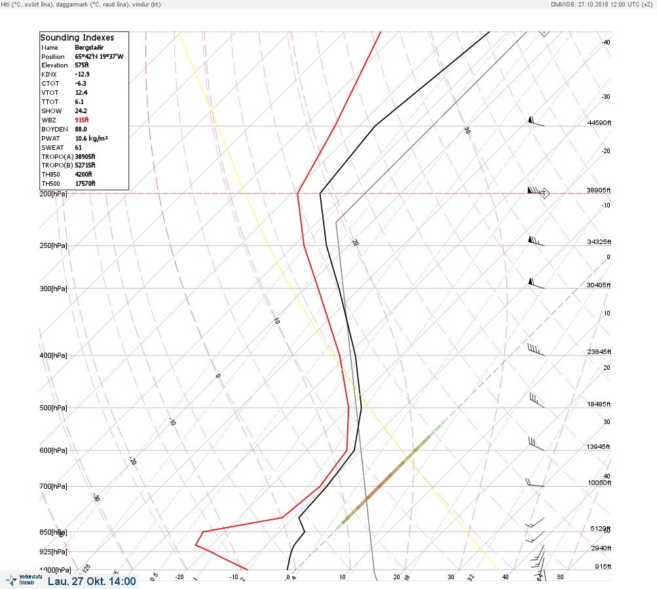Select the station name Bergstaðir
The width and height of the screenshot is (657, 589).
coord(89,47)
